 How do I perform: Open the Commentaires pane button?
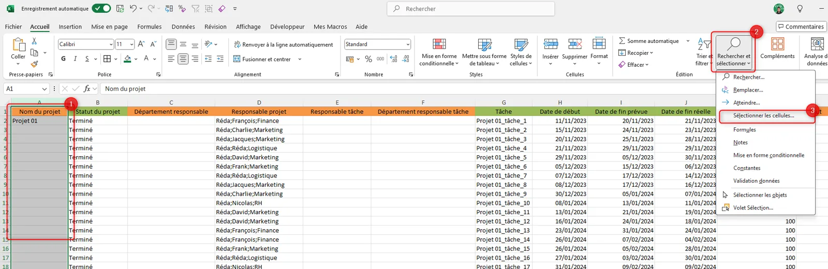pyautogui.click(x=801, y=27)
